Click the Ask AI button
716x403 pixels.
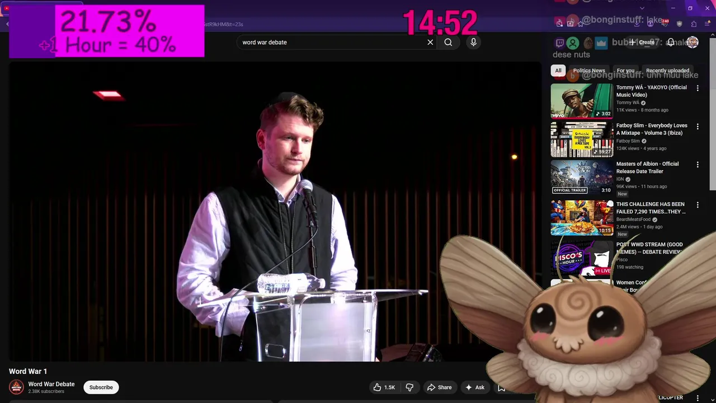(x=475, y=387)
